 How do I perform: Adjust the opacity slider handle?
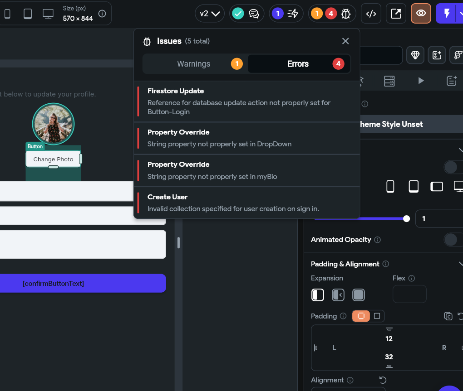[x=406, y=219]
